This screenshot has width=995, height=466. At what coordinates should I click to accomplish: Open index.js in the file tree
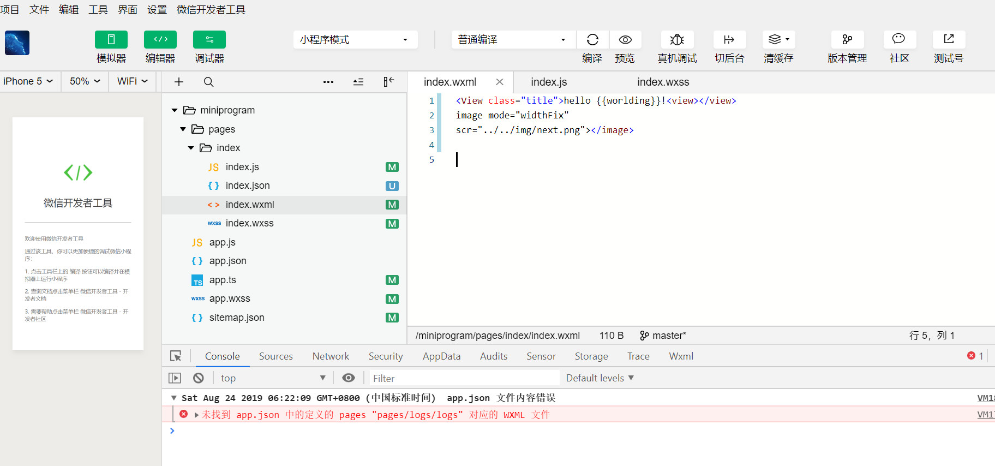tap(284, 167)
